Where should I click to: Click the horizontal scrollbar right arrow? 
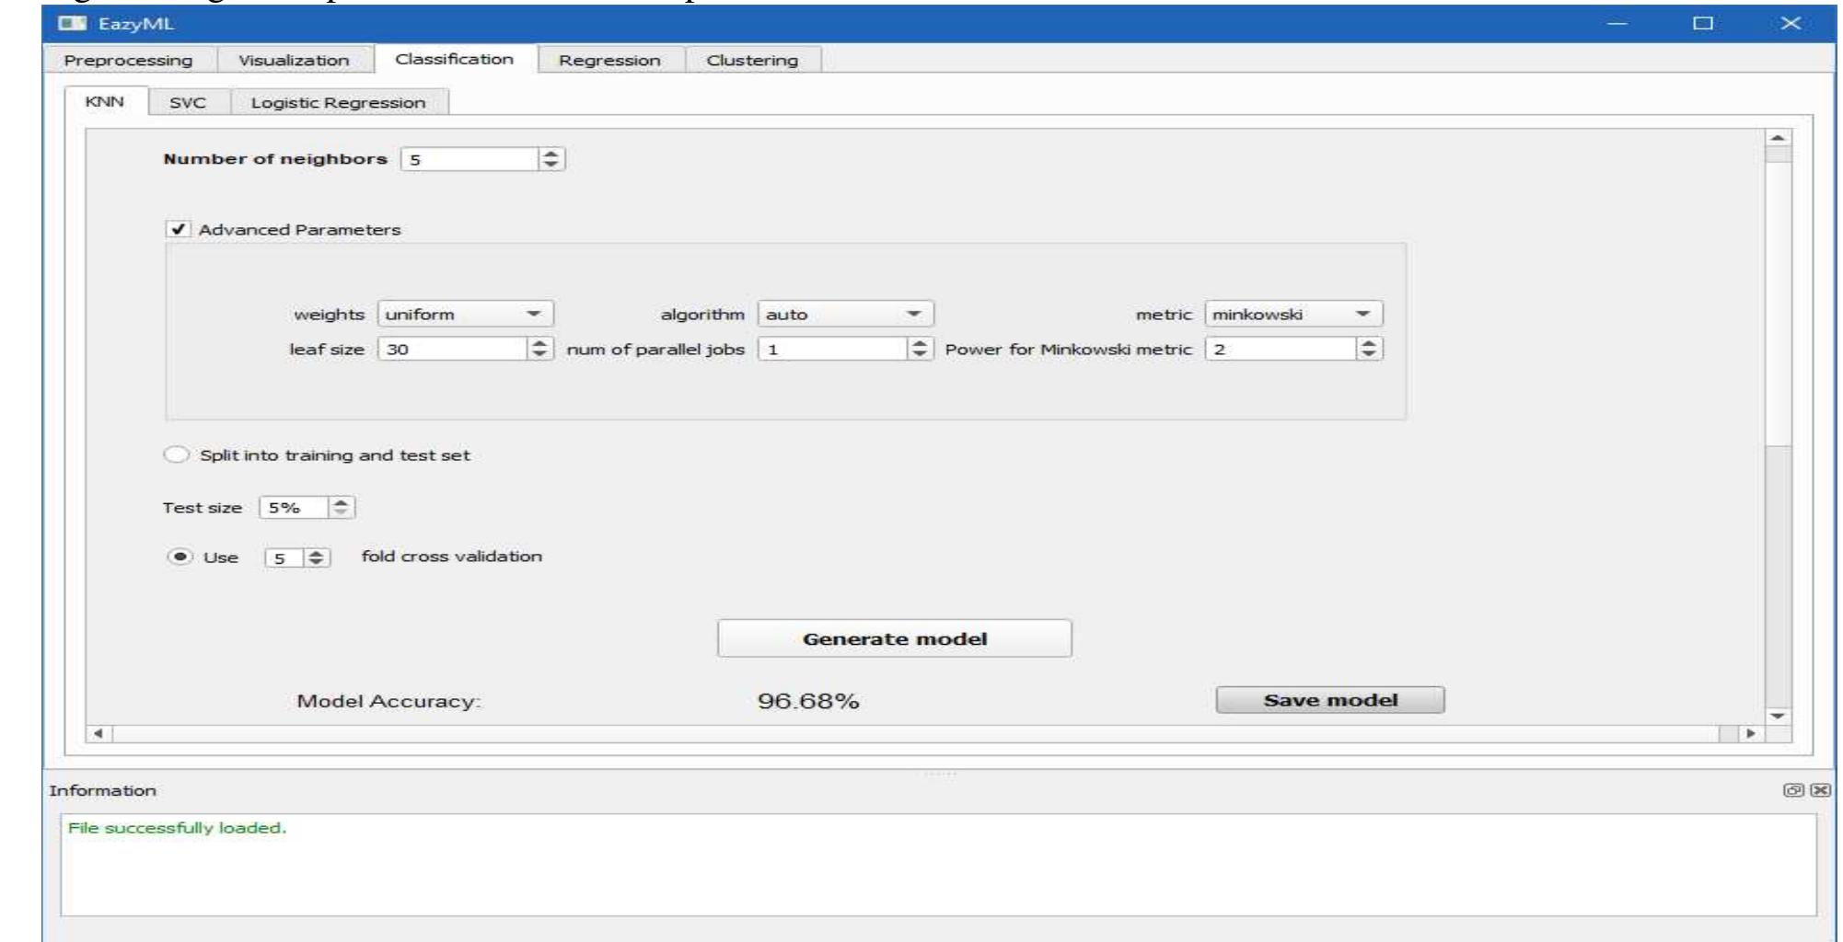1750,734
